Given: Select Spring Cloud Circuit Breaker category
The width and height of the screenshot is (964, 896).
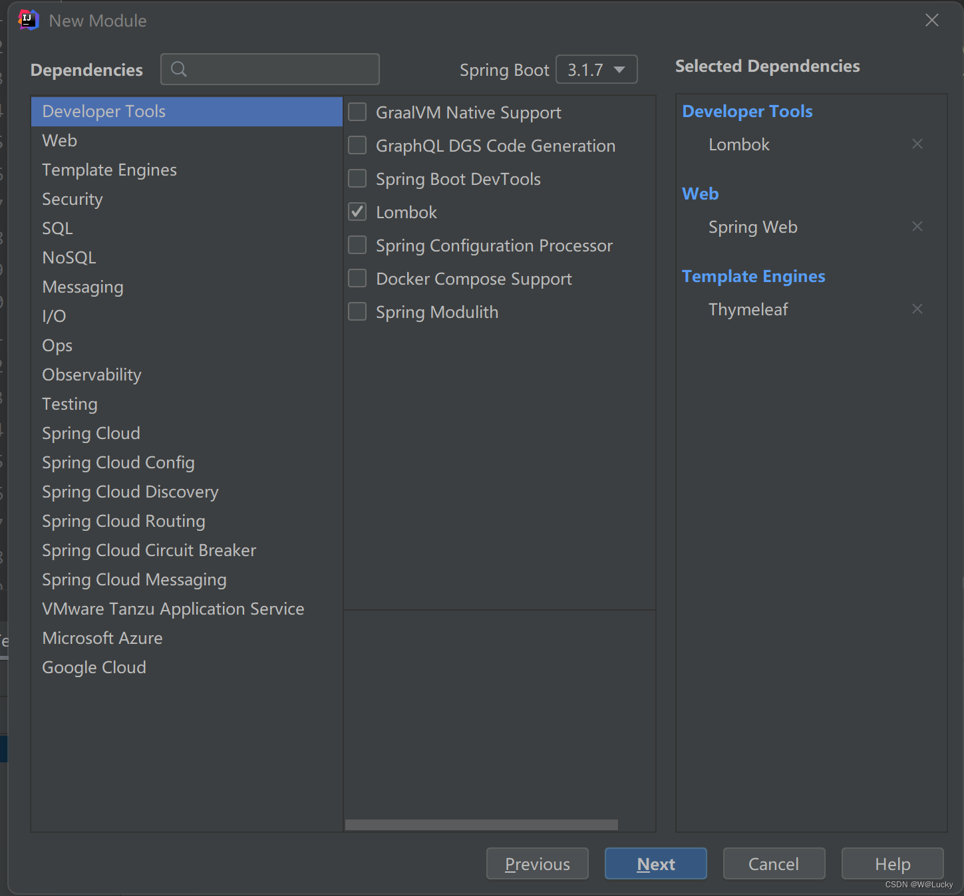Looking at the screenshot, I should 187,550.
